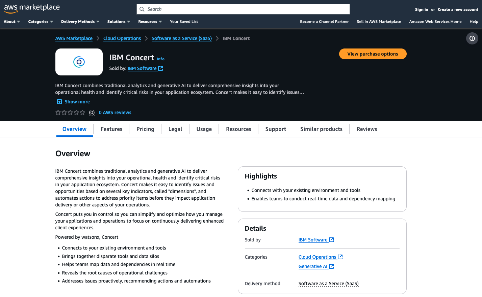Switch to the Pricing tab
Screen dimensions: 482x297
pos(145,129)
